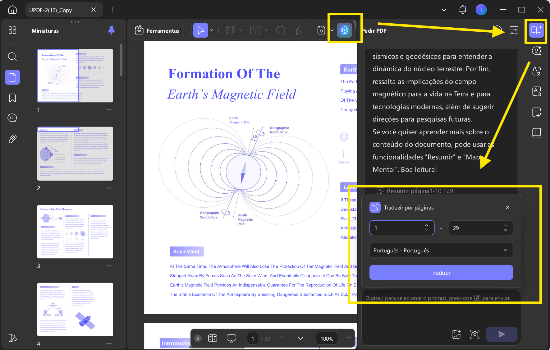Image resolution: width=550 pixels, height=350 pixels.
Task: Open the comments panel icon
Action: [x=12, y=118]
